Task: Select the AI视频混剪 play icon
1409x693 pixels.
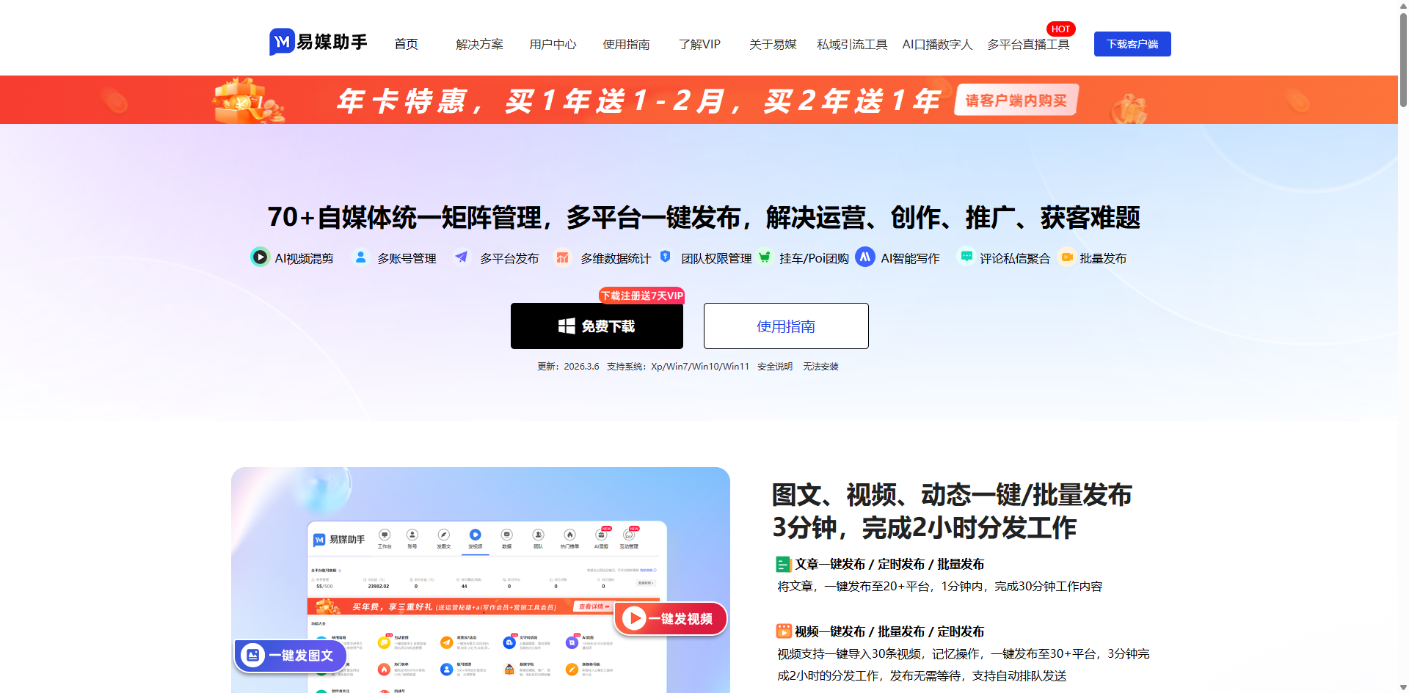Action: coord(260,257)
